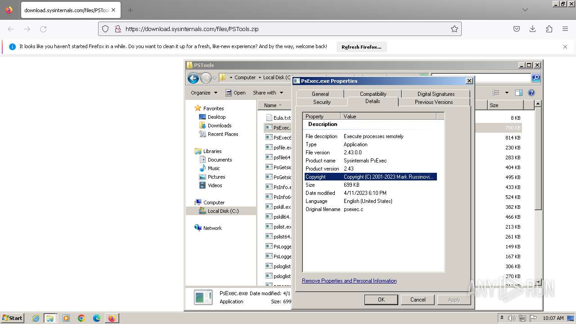
Task: Click the Firefox back arrow
Action: point(11,29)
